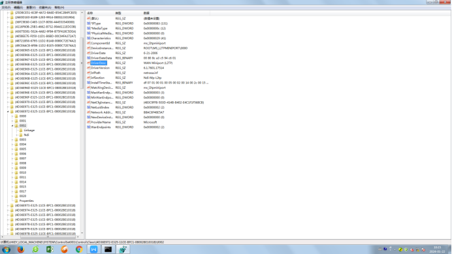Expand the 0003 subkey node
This screenshot has width=452, height=254.
(12, 140)
